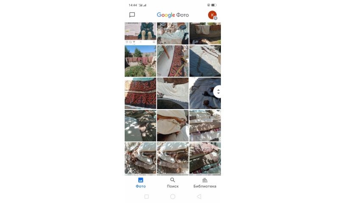Open the Фото tab label
Screen dimensions: 346x203
tap(141, 186)
